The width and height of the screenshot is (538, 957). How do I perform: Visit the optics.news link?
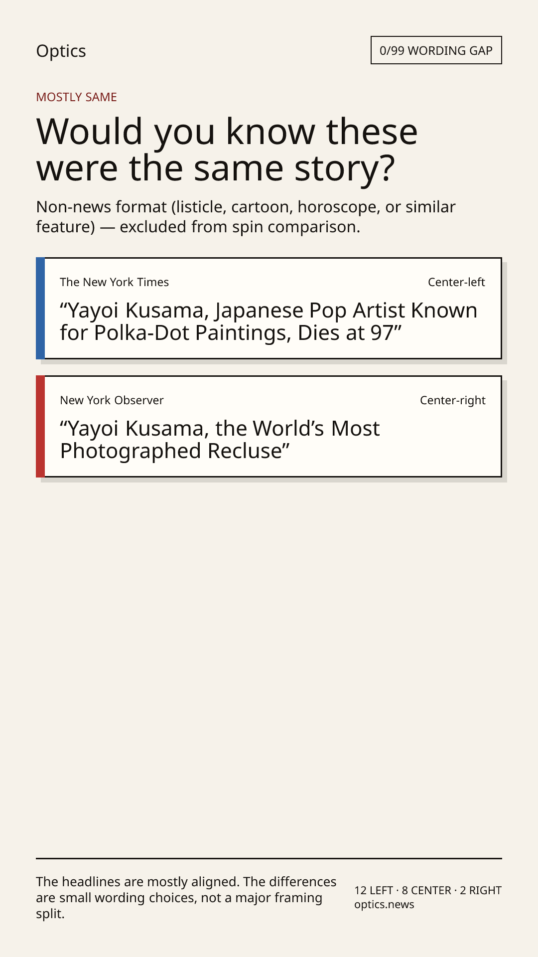(384, 905)
